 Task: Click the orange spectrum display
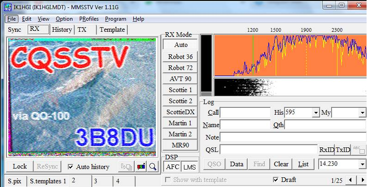[290, 56]
